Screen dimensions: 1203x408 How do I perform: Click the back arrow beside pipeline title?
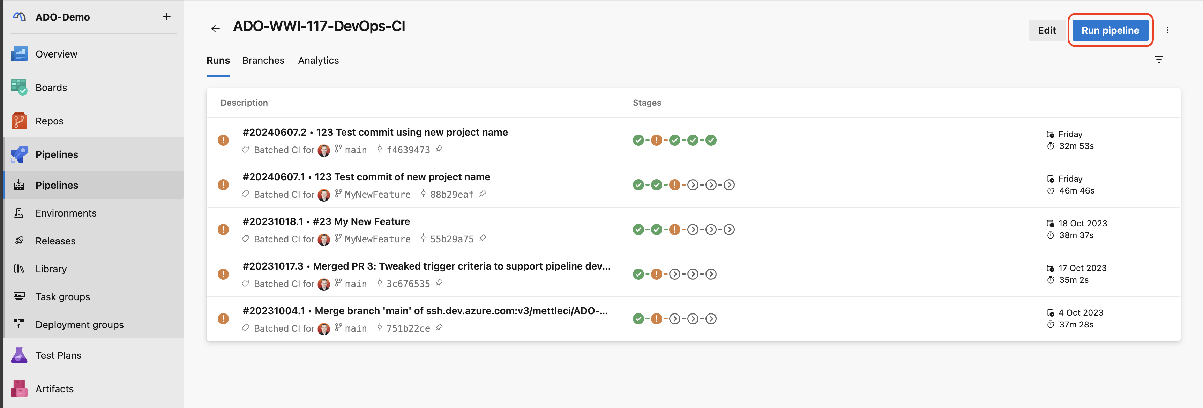(x=215, y=29)
